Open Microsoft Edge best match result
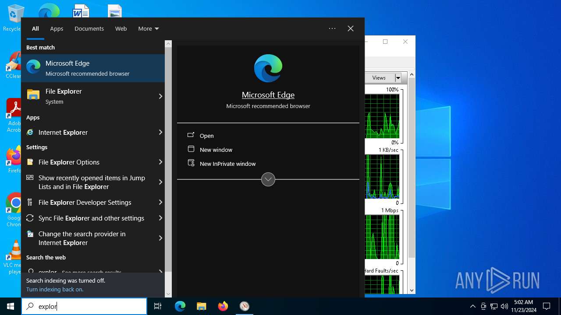This screenshot has width=561, height=315. coord(93,68)
